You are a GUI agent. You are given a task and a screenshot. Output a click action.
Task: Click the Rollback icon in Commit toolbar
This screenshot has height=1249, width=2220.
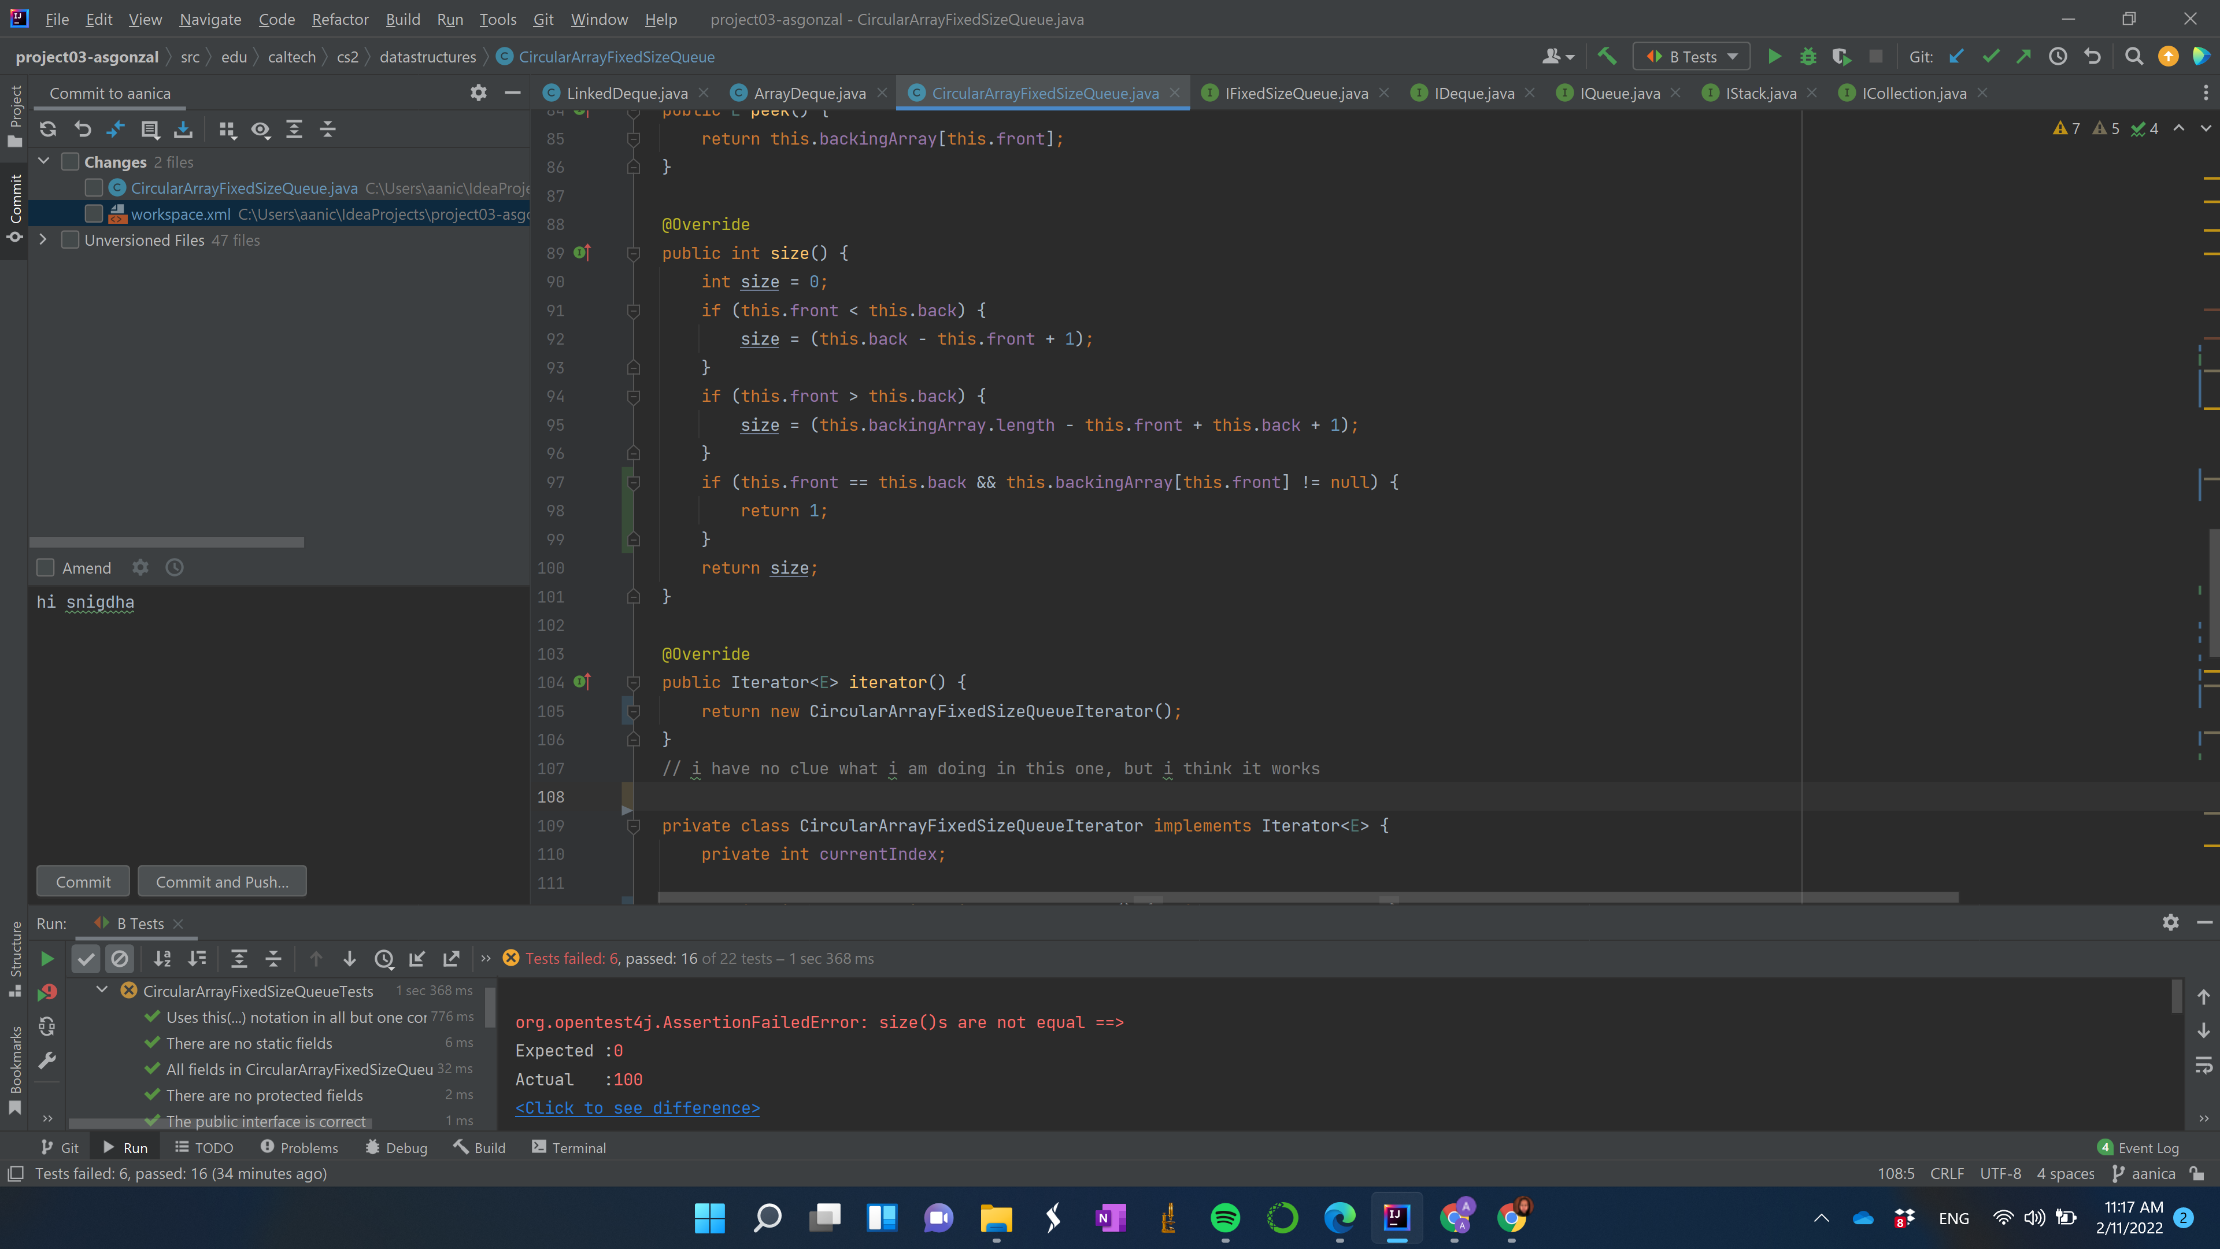point(83,130)
